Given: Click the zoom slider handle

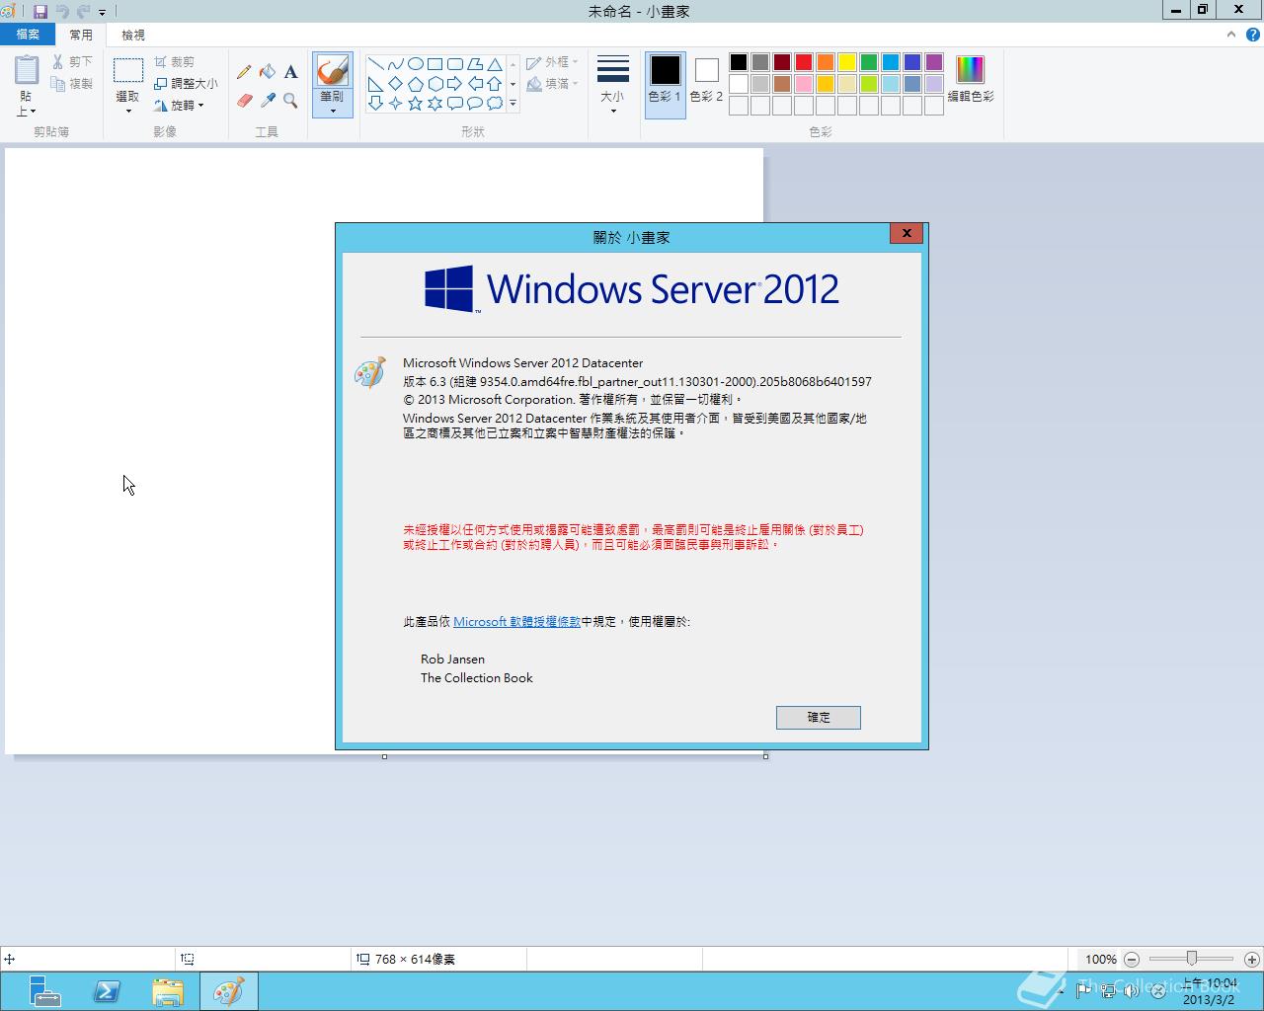Looking at the screenshot, I should [x=1192, y=959].
